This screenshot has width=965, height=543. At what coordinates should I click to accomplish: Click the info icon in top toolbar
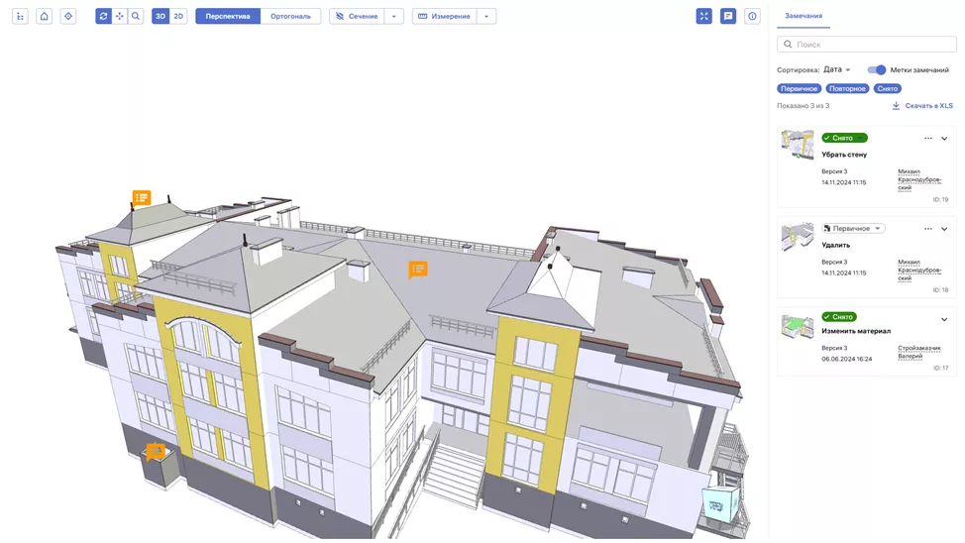tap(752, 16)
